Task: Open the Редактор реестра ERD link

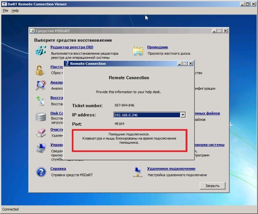Action: click(x=71, y=47)
